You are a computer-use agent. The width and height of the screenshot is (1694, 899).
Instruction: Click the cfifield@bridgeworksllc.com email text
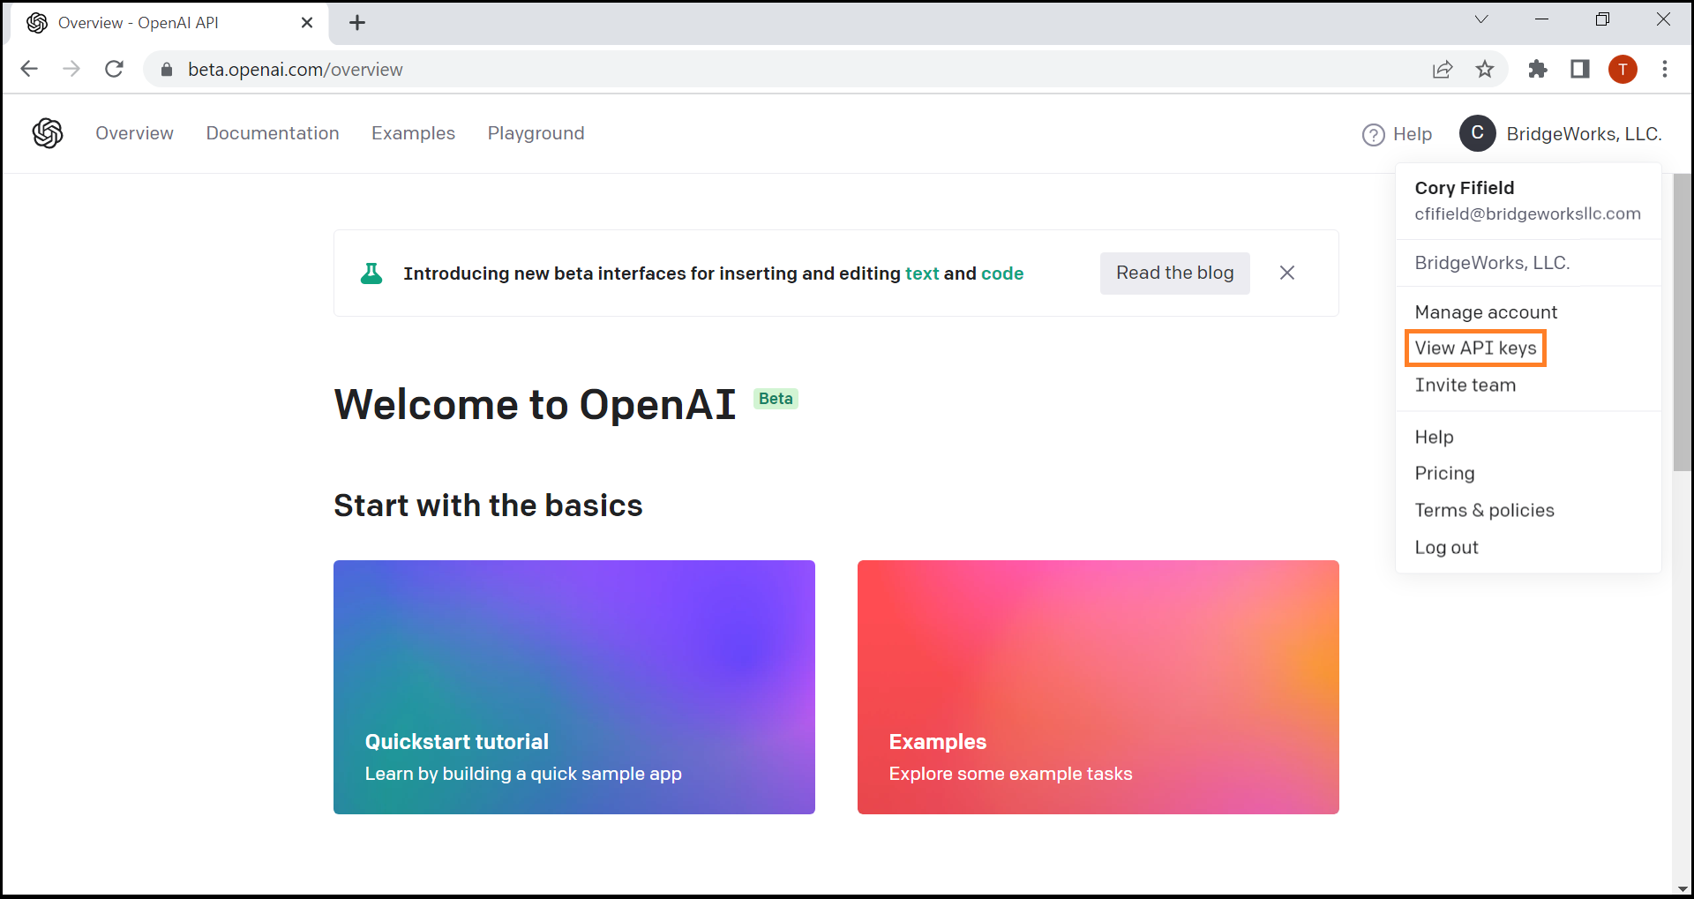click(x=1527, y=214)
